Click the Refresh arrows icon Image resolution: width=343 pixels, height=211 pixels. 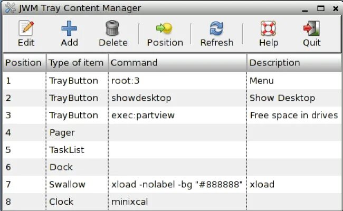point(216,28)
